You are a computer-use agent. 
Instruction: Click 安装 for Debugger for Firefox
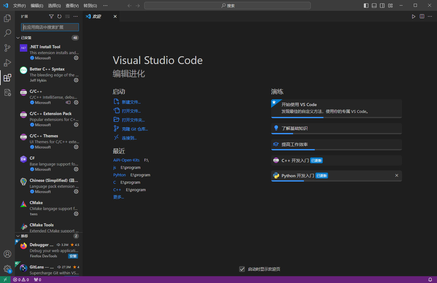73,256
